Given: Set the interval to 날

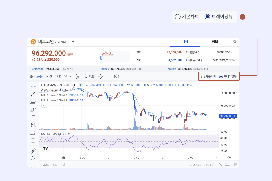Looking at the screenshot, I should pos(66,76).
